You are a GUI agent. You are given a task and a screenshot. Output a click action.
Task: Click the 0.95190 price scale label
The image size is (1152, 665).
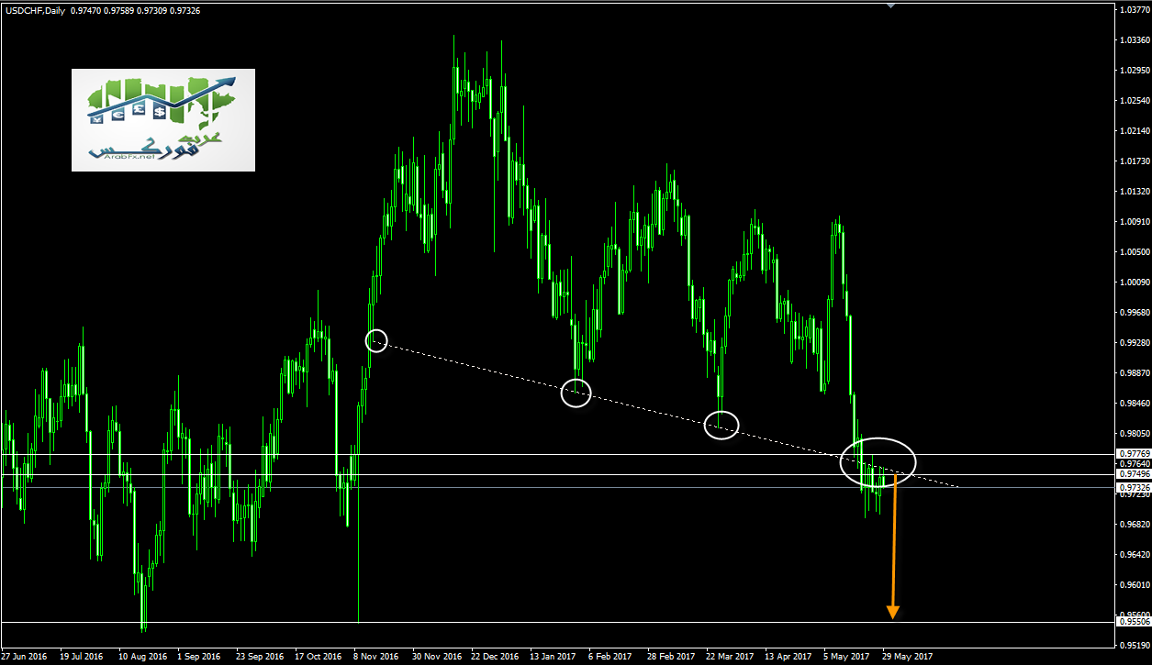coord(1135,645)
